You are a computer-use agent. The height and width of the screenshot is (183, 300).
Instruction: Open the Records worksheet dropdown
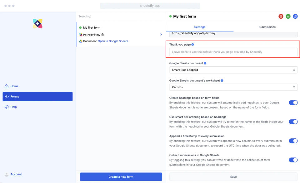(233, 87)
